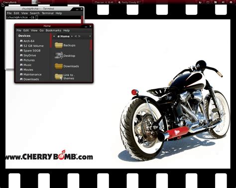This screenshot has width=236, height=188.
Task: Open the Backups folder icon
Action: click(x=59, y=45)
